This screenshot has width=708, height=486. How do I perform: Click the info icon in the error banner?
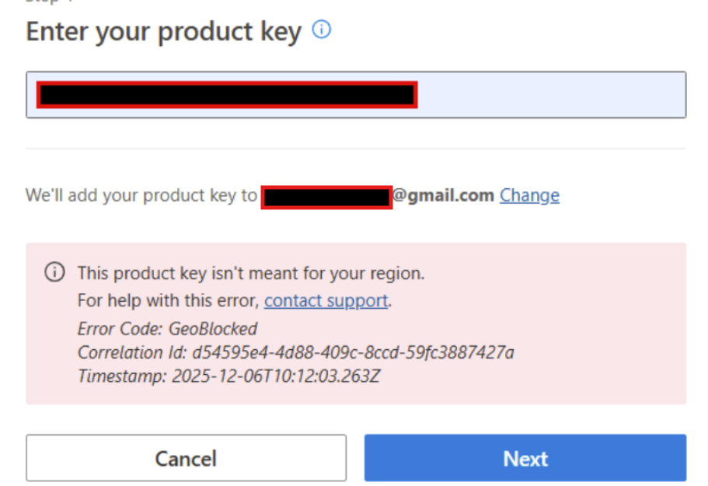point(54,273)
